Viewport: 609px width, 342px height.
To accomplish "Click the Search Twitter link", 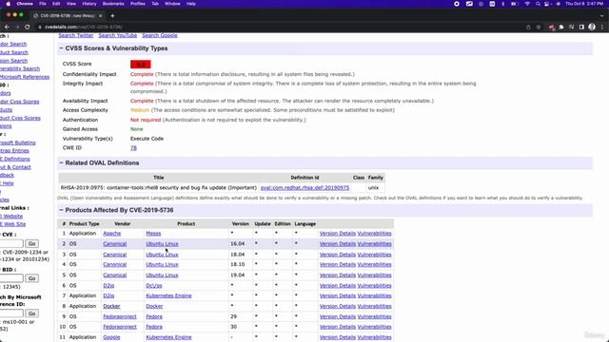I will 76,35.
